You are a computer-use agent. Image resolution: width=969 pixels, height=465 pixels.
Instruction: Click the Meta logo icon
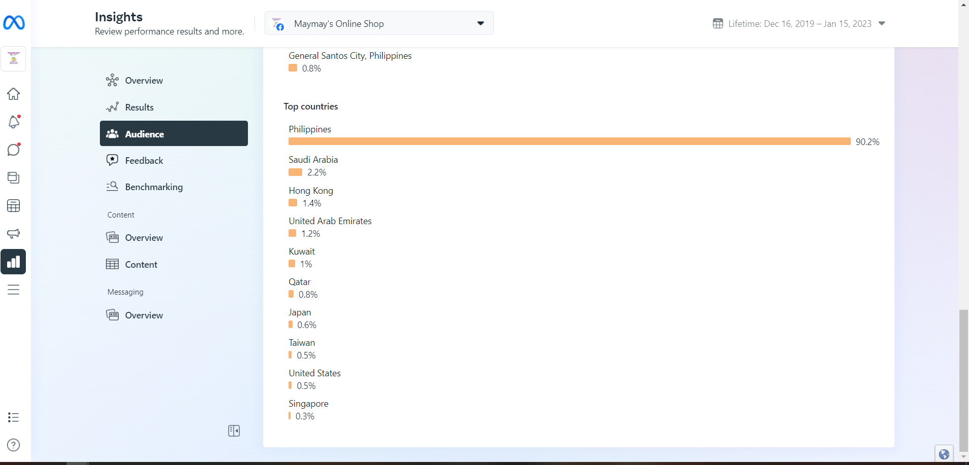pyautogui.click(x=14, y=23)
